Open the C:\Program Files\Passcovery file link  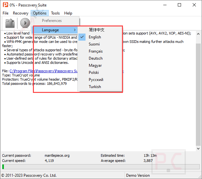44,71
